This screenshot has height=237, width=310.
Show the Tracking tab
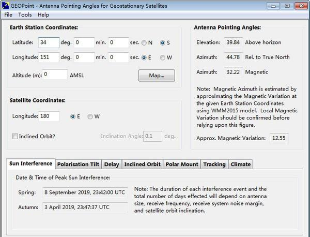pyautogui.click(x=214, y=165)
